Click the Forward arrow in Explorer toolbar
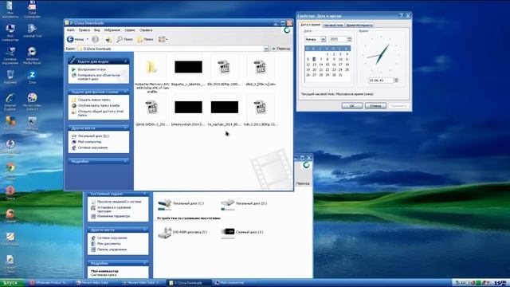 (96, 39)
